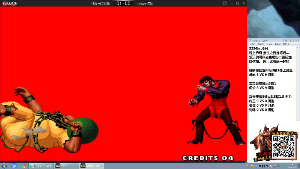Viewport: 300px width, 169px height.
Task: Switch to the second game-platform taskbar button
Action: (66, 166)
